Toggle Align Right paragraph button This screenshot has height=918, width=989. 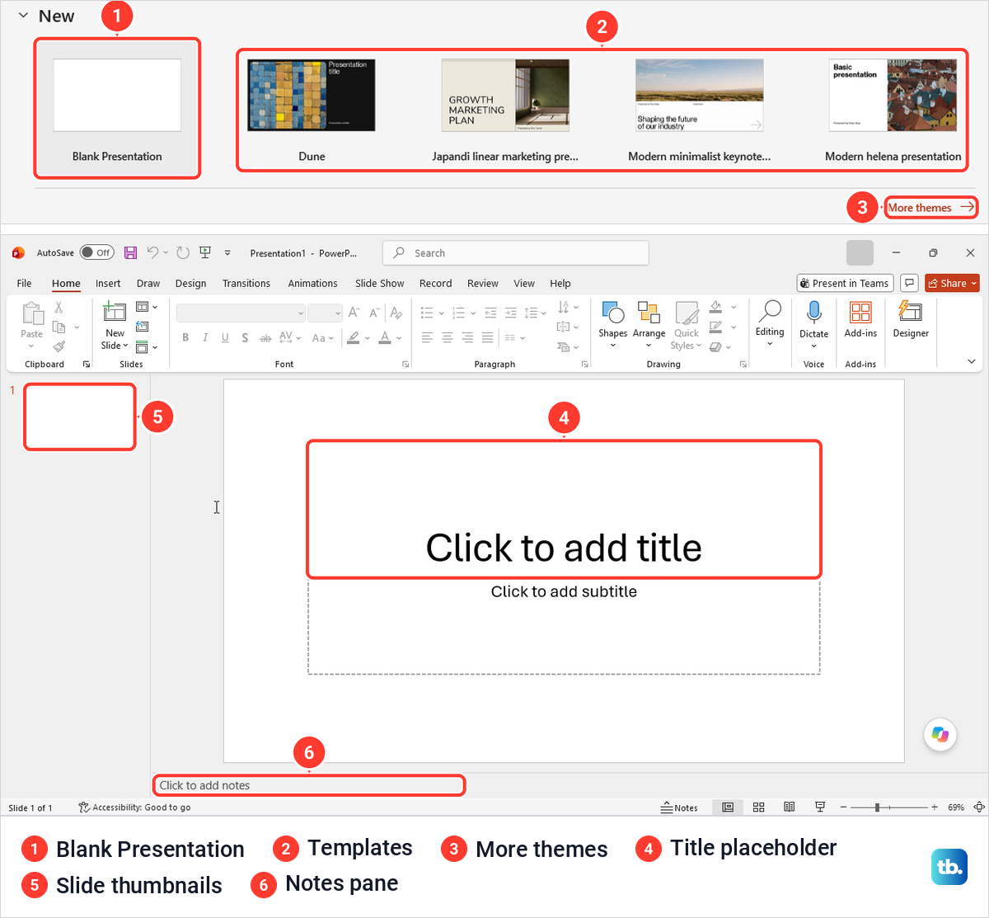467,337
